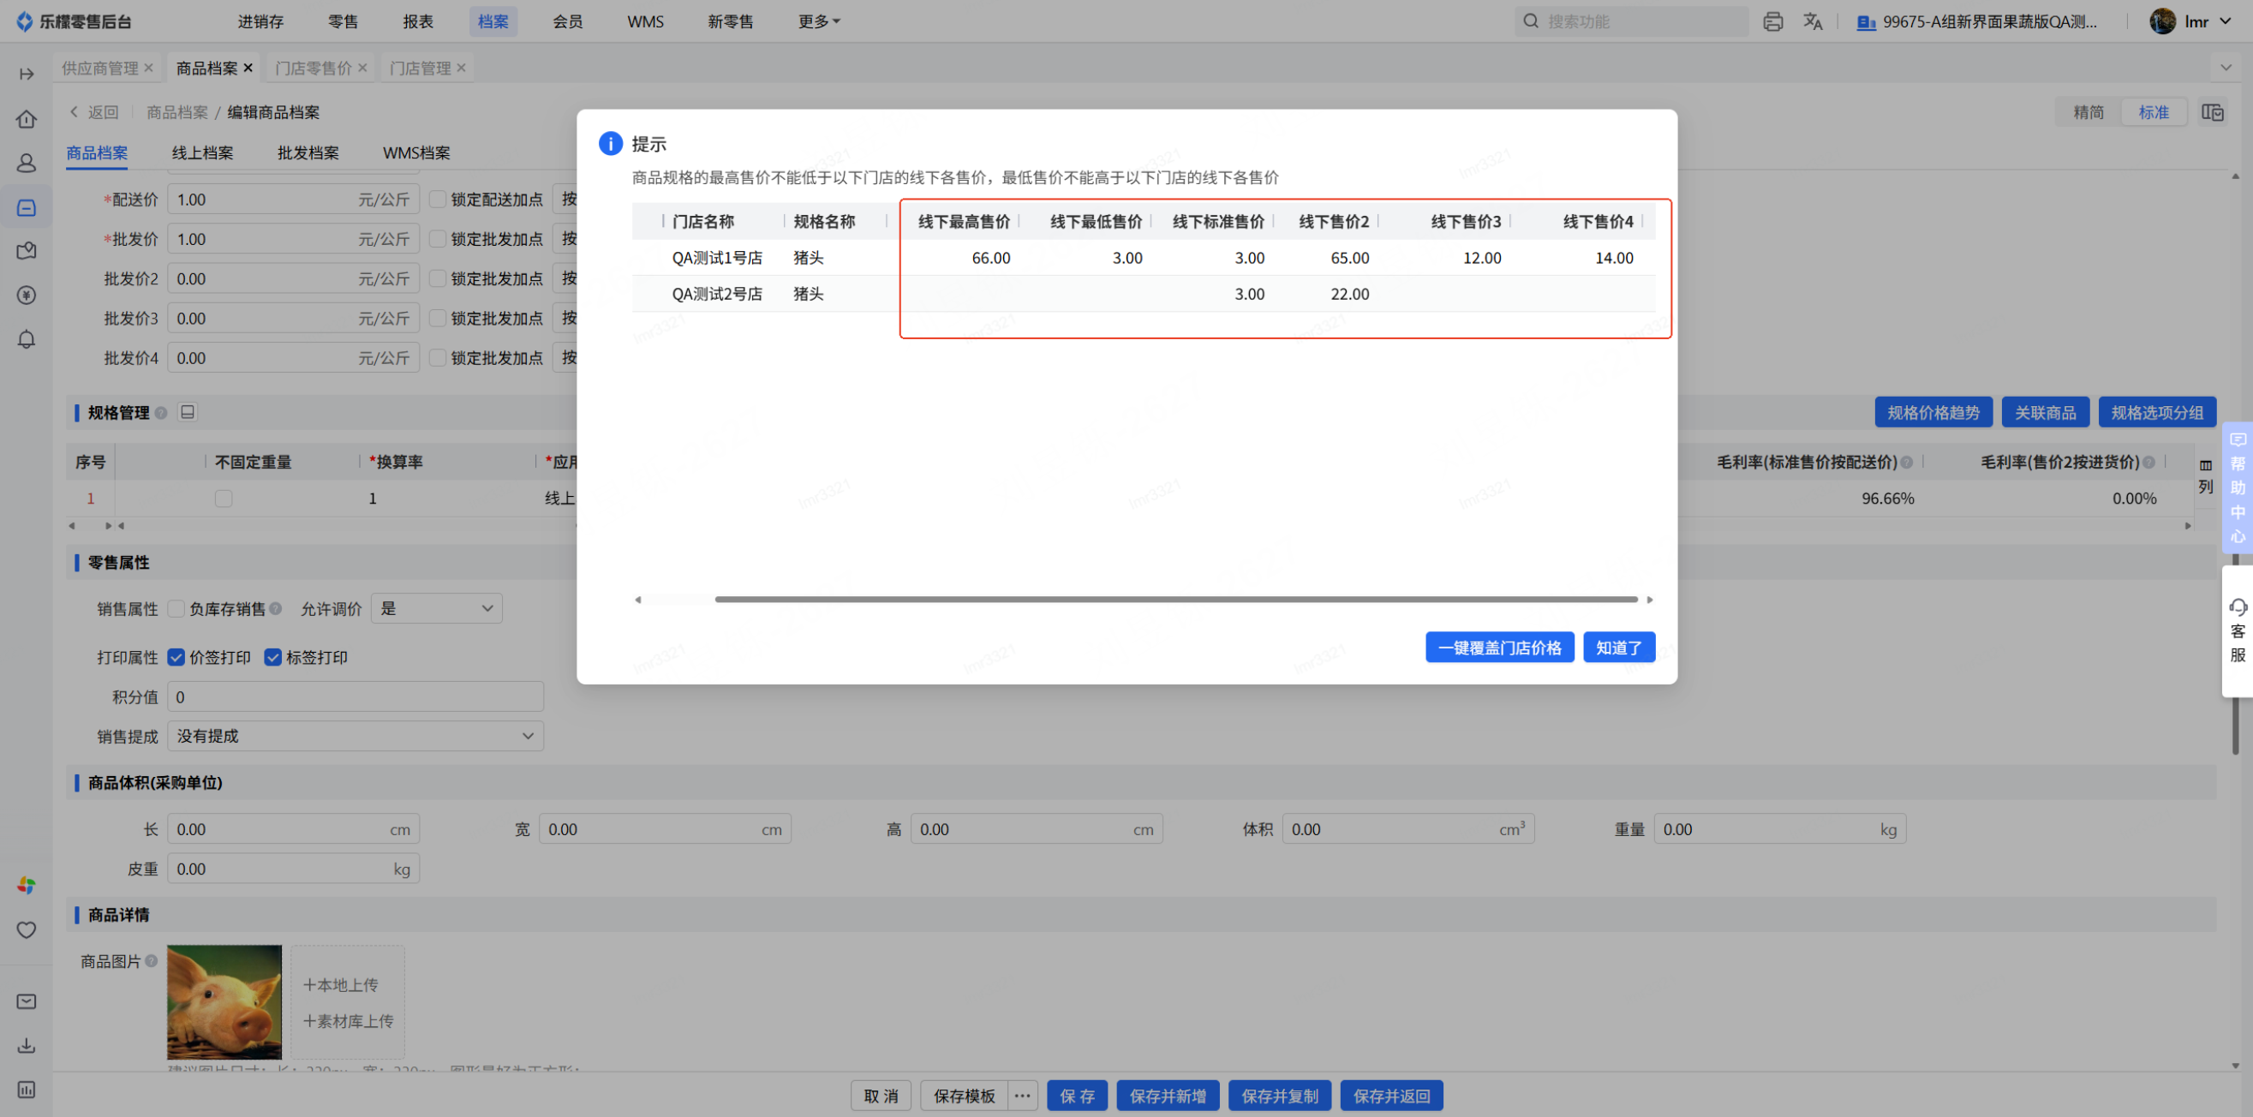Click the 知道了 button in the dialog
The image size is (2253, 1117).
(x=1618, y=648)
